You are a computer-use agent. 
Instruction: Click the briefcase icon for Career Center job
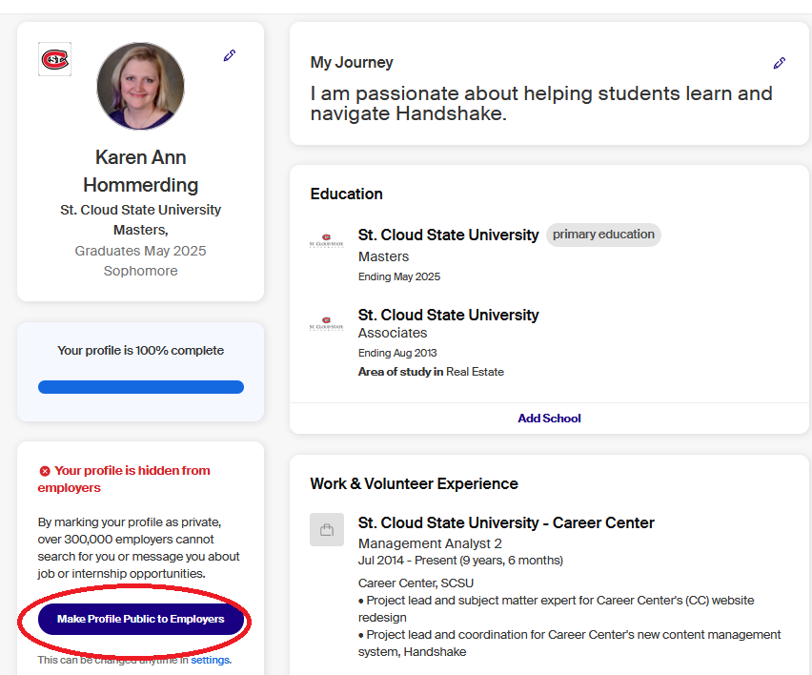pyautogui.click(x=327, y=529)
